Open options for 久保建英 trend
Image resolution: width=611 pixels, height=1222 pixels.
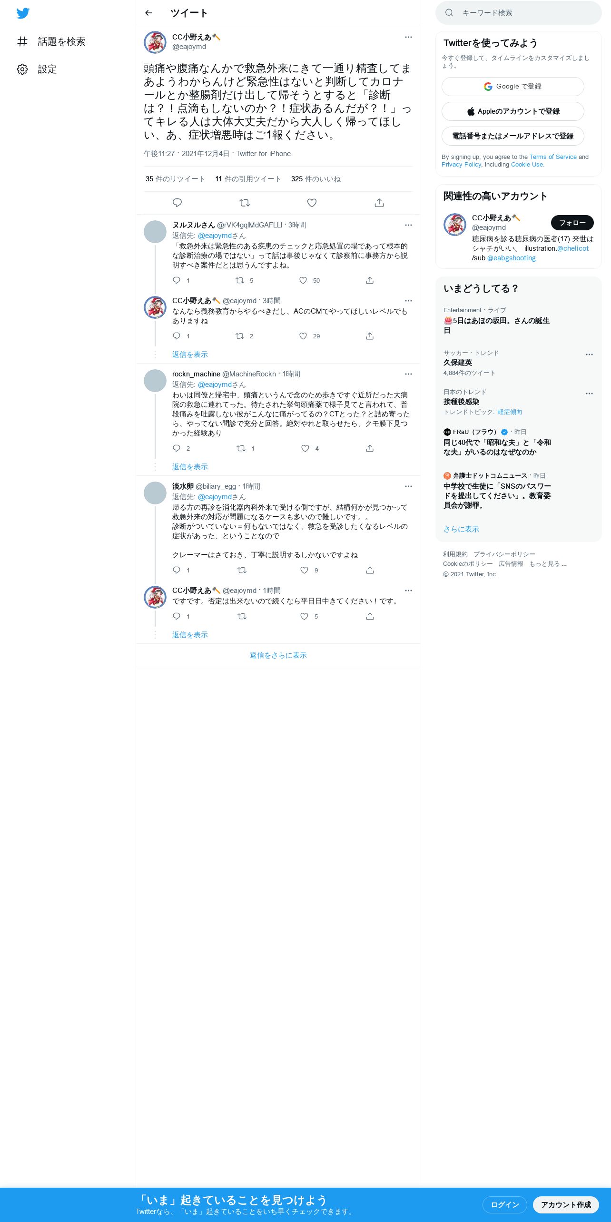(x=589, y=355)
